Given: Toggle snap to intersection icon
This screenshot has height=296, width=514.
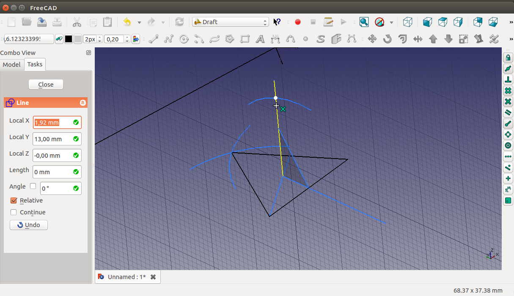Looking at the screenshot, I should [508, 101].
